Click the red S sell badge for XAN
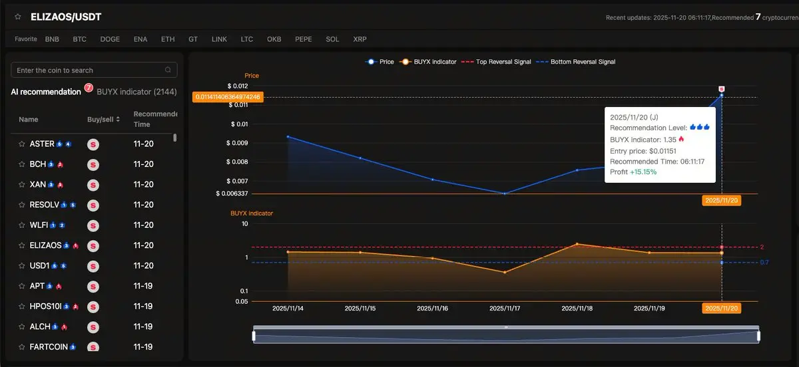The height and width of the screenshot is (367, 799). [93, 184]
